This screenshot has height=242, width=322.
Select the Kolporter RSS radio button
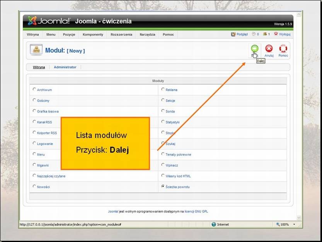[x=34, y=133]
